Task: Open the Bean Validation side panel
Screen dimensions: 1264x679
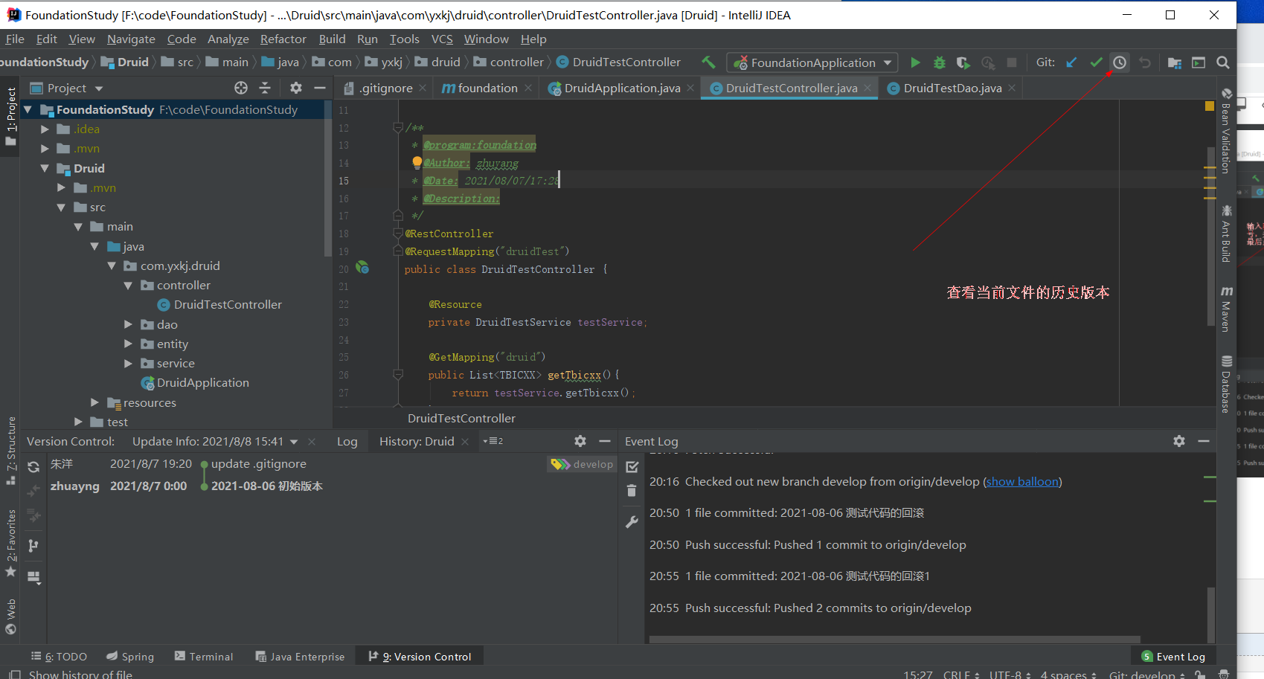Action: click(1227, 131)
